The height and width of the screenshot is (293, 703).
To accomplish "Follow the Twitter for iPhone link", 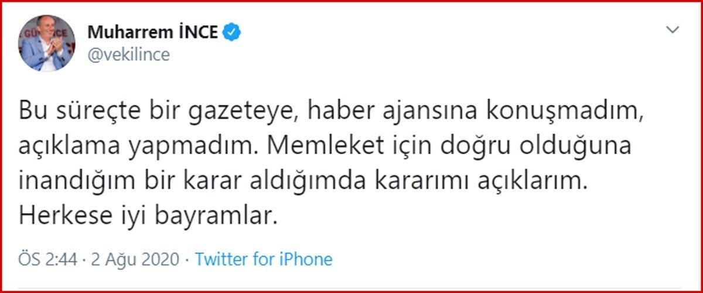I will 264,259.
